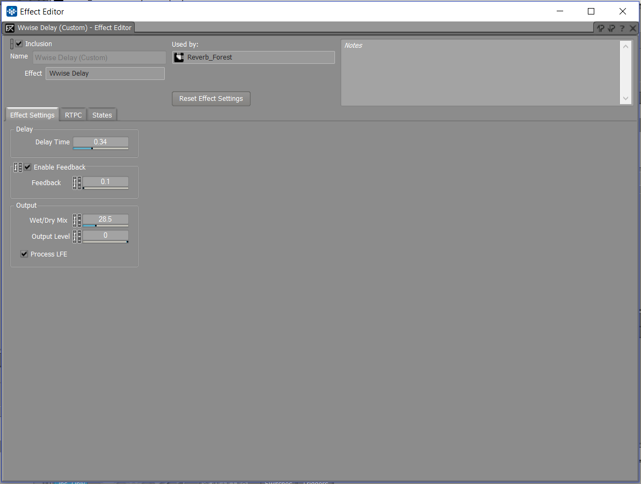Click the Feedback slider bar
Image resolution: width=641 pixels, height=484 pixels.
click(105, 188)
